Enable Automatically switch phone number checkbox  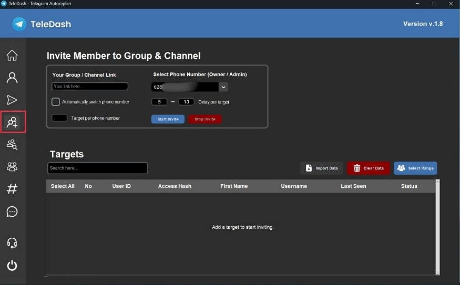55,102
